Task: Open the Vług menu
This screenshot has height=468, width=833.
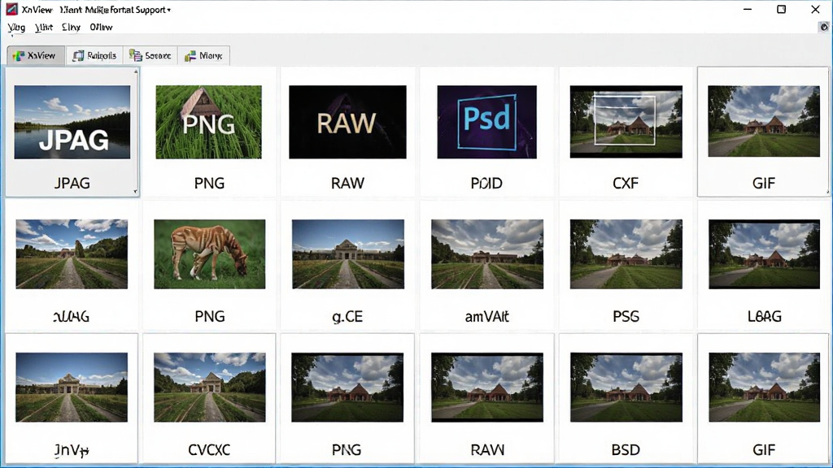Action: 16,27
